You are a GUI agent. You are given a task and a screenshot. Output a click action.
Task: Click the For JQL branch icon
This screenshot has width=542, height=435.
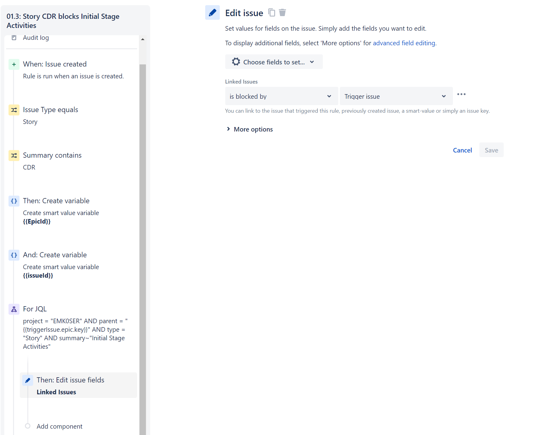pyautogui.click(x=14, y=309)
